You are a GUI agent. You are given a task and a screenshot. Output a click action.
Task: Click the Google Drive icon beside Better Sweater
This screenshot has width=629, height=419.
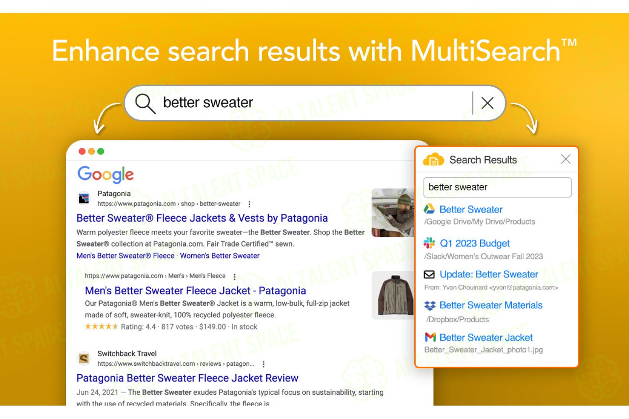pos(429,209)
